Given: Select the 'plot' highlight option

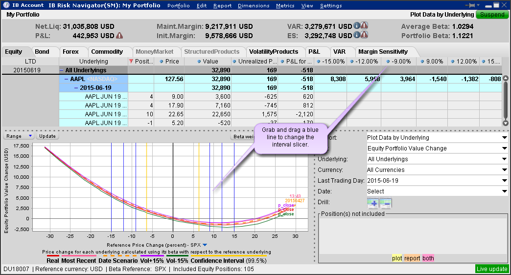Looking at the screenshot, I should 397,258.
